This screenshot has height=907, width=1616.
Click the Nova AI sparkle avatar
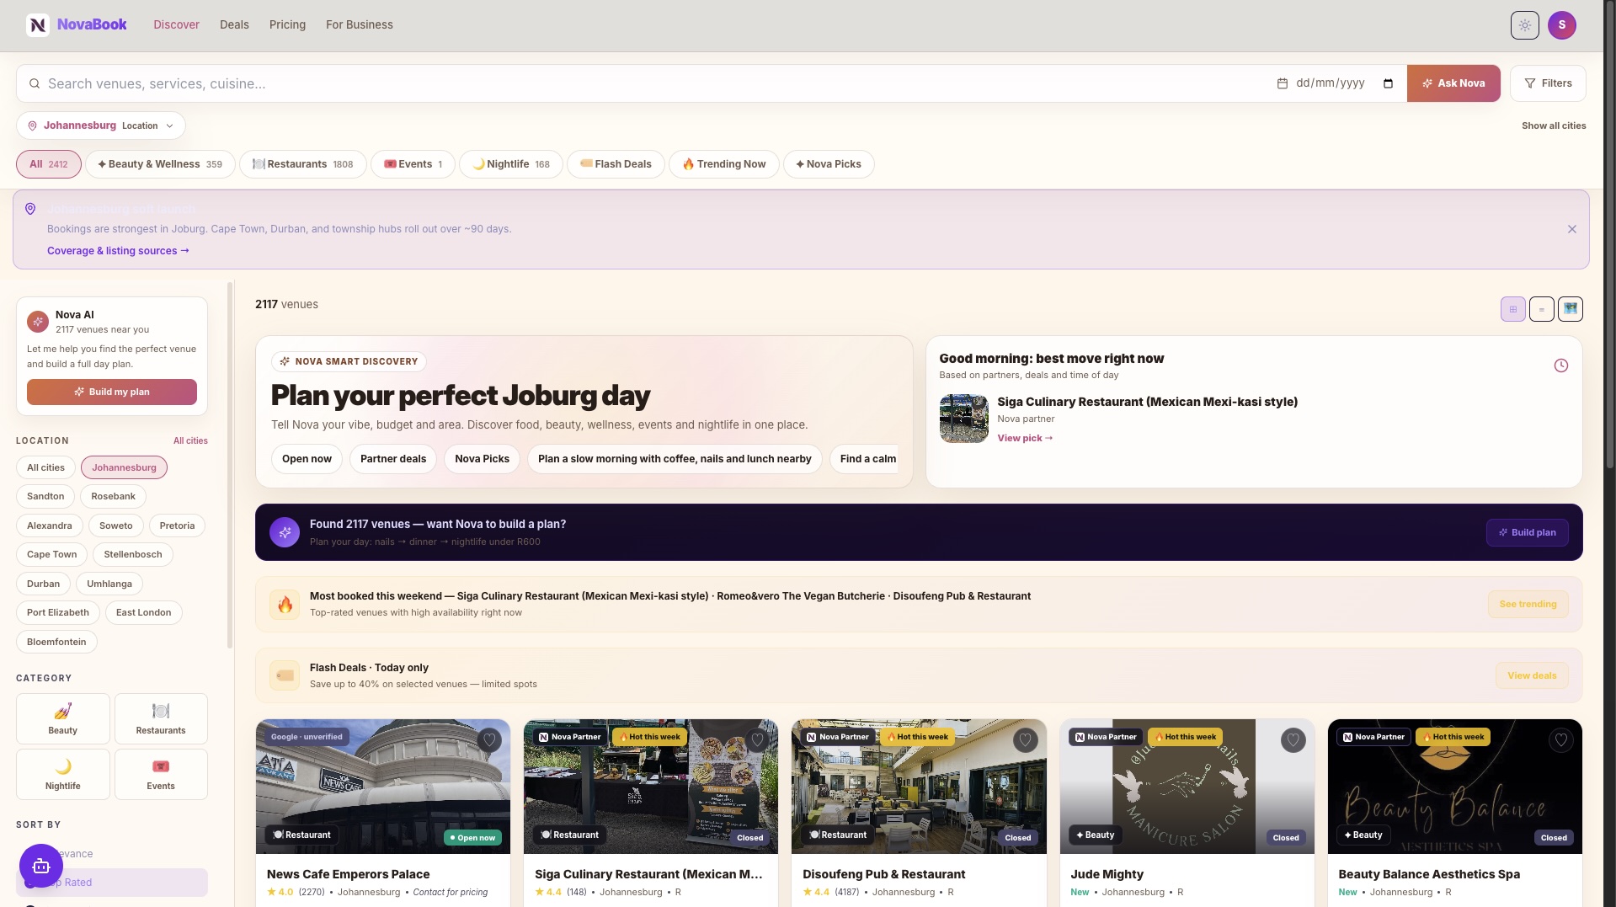point(38,322)
